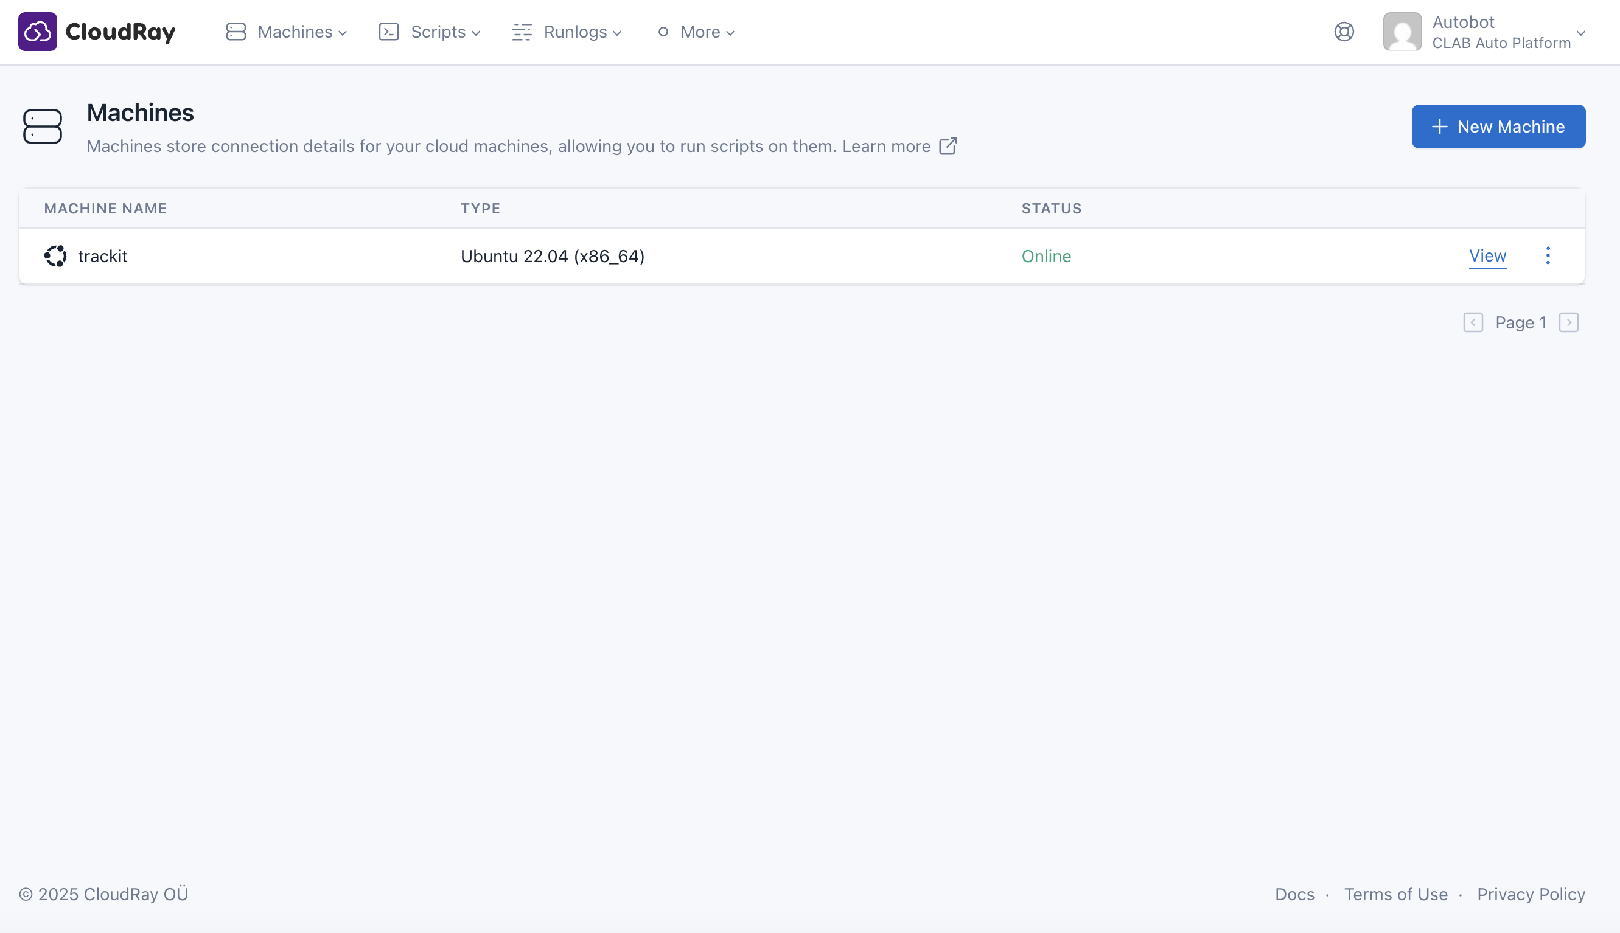1620x933 pixels.
Task: Select the trackit machine name
Action: coord(103,256)
